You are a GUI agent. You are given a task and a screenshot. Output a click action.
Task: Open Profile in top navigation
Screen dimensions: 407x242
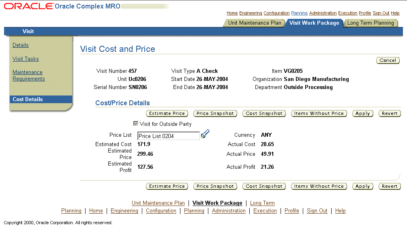[365, 13]
